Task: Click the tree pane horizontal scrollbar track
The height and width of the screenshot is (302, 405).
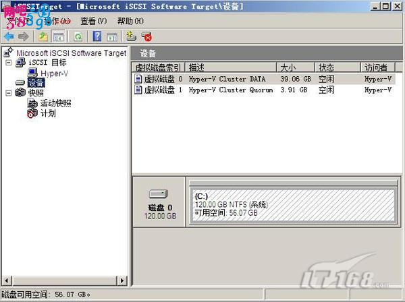Action: pyautogui.click(x=64, y=280)
